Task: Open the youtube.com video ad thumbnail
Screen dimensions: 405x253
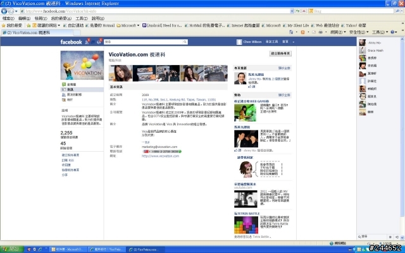Action: pyautogui.click(x=246, y=199)
